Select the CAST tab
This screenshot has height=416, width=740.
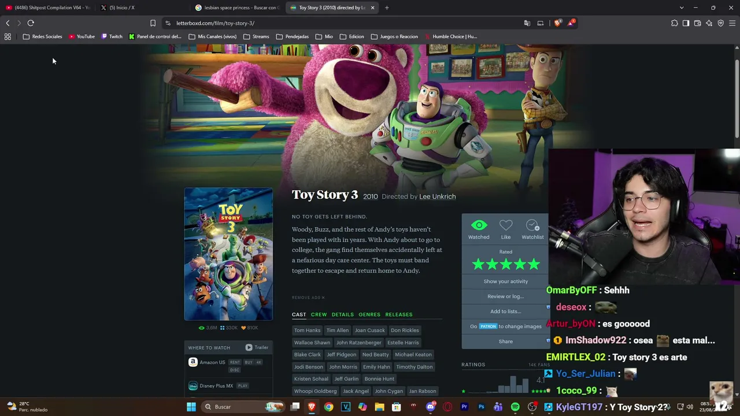(299, 315)
